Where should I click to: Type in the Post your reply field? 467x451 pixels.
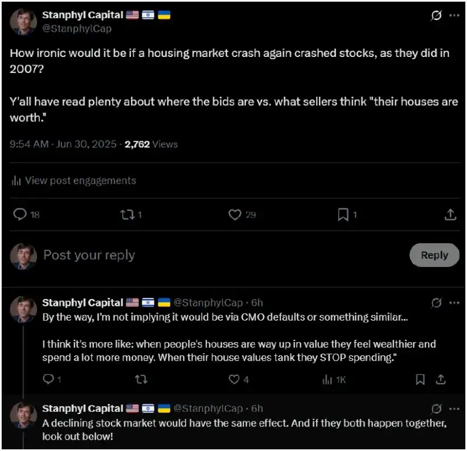216,255
